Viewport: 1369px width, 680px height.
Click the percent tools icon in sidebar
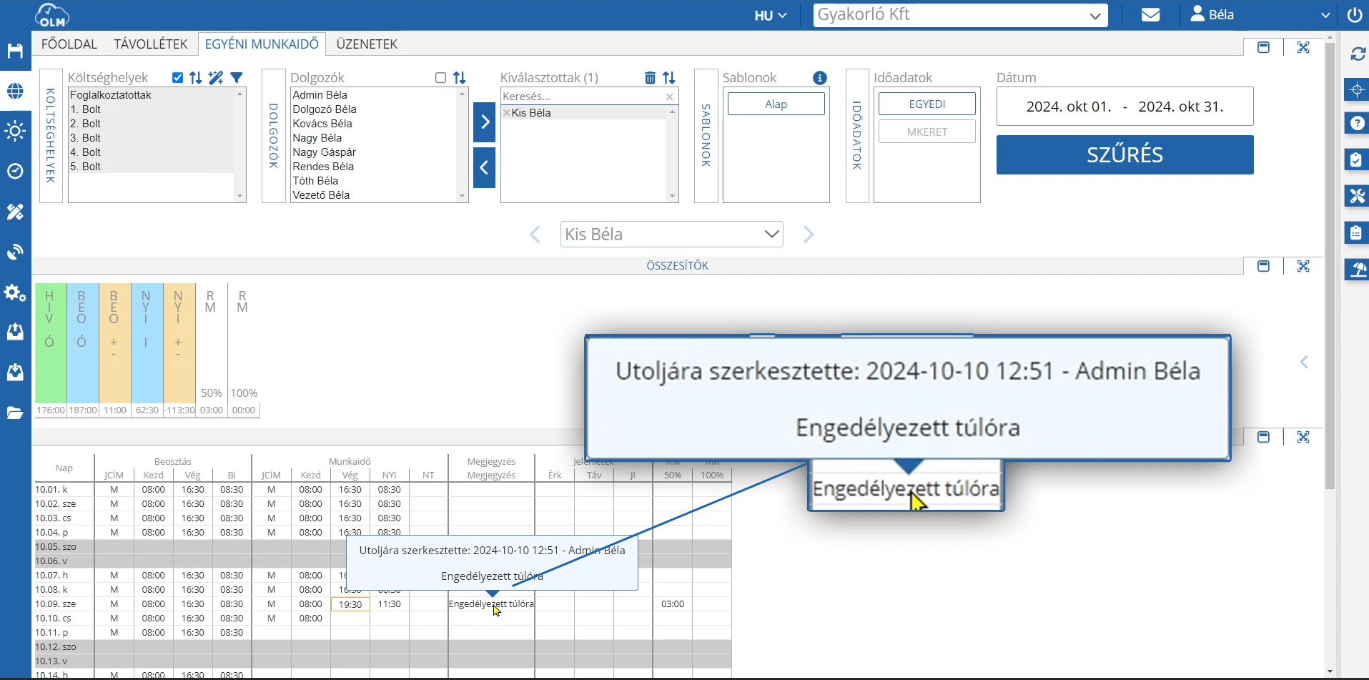(x=15, y=212)
